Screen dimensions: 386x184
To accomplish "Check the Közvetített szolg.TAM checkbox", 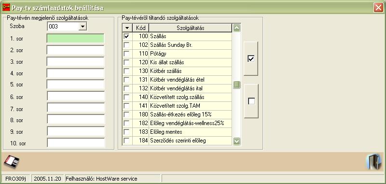I will (126, 106).
